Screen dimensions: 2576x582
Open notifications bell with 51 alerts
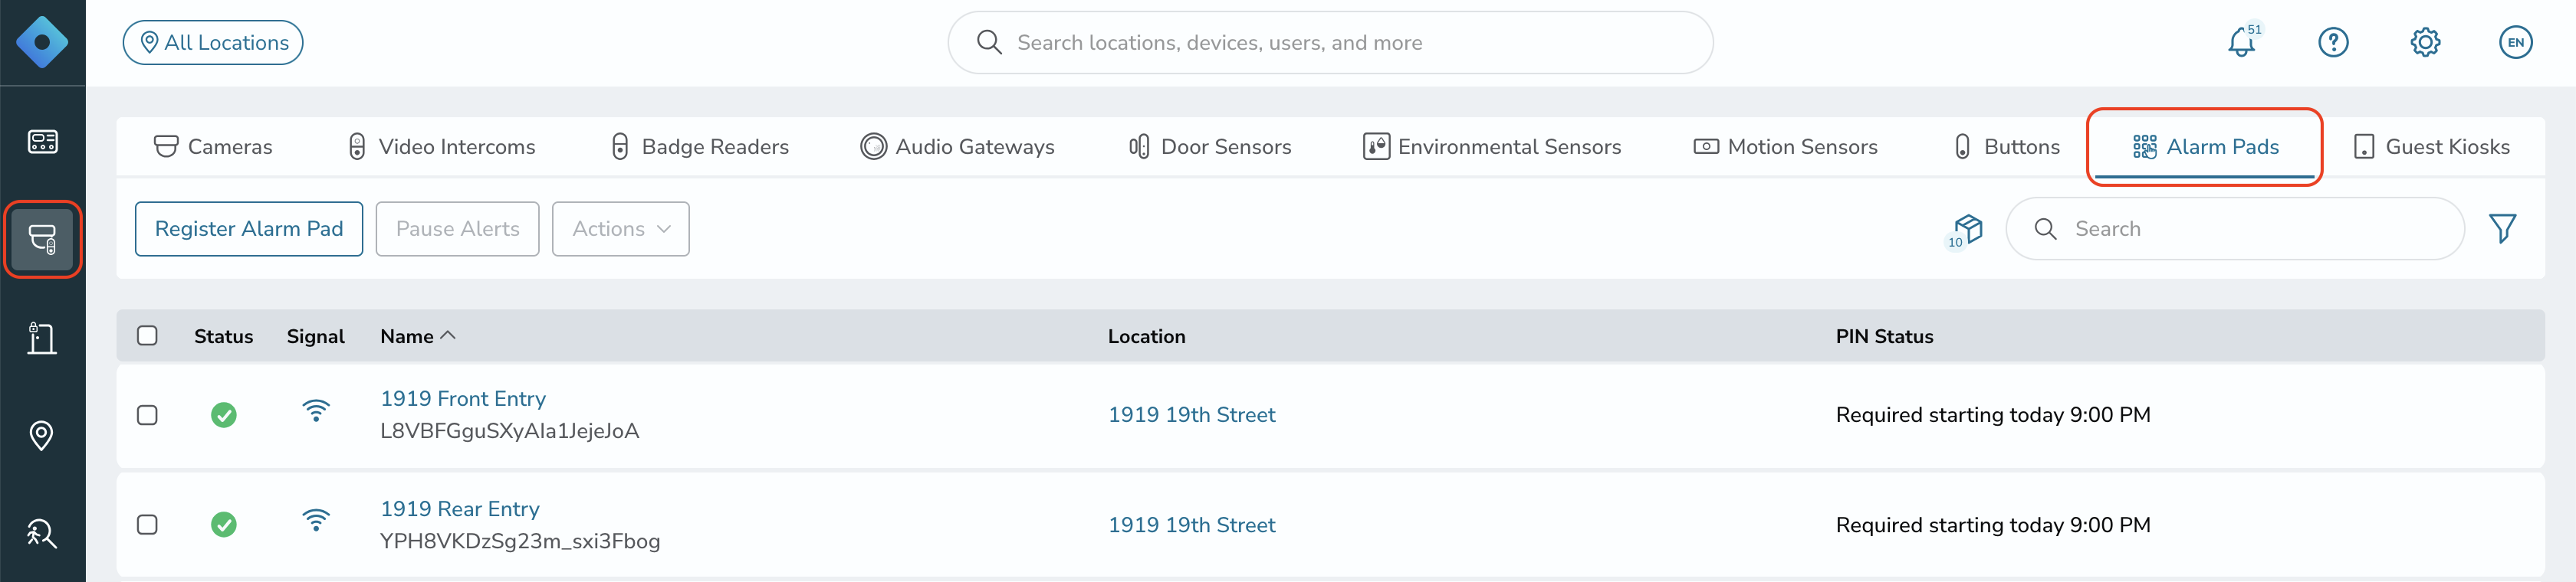(x=2243, y=42)
